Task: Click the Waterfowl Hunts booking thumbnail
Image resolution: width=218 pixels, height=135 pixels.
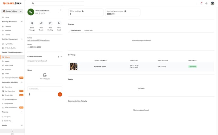Action: 74,66
